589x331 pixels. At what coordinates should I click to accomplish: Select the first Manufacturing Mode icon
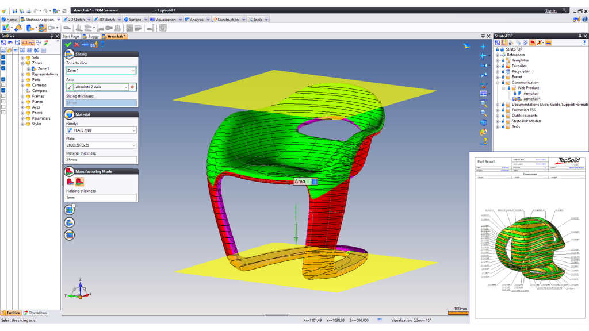70,182
